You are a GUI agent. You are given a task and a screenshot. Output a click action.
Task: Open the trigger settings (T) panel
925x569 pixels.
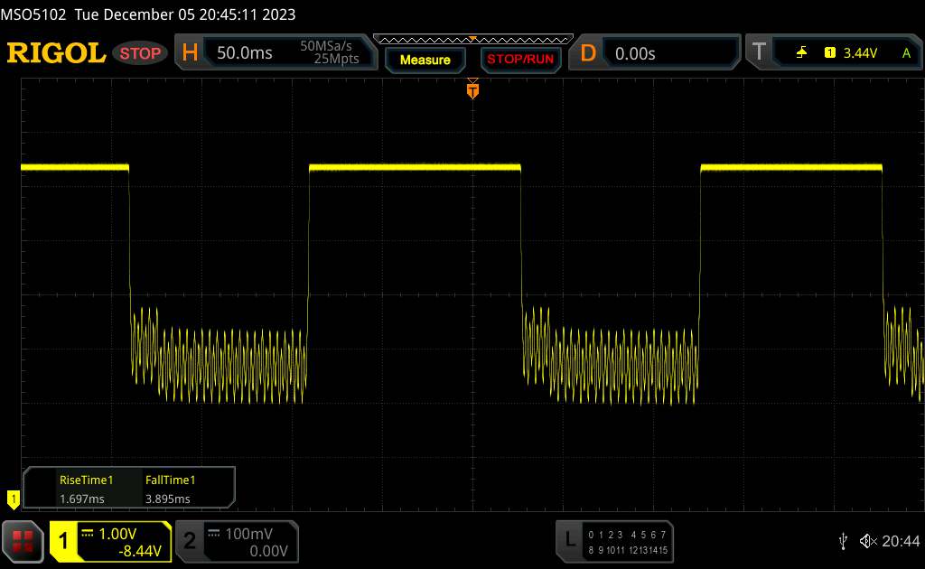click(758, 53)
